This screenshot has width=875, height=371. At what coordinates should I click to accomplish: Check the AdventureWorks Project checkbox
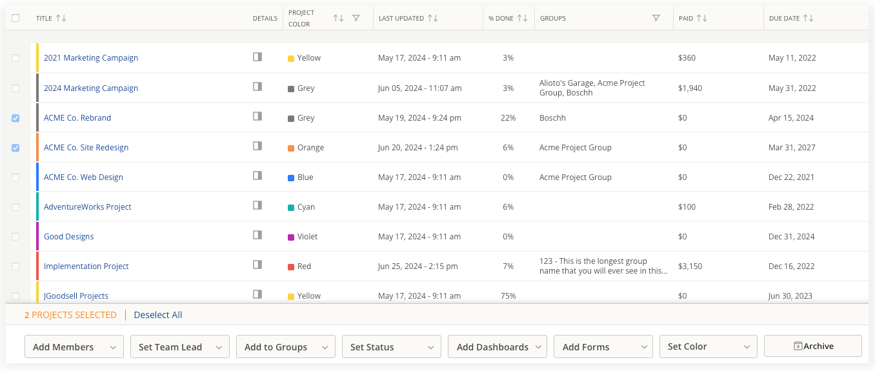(15, 207)
